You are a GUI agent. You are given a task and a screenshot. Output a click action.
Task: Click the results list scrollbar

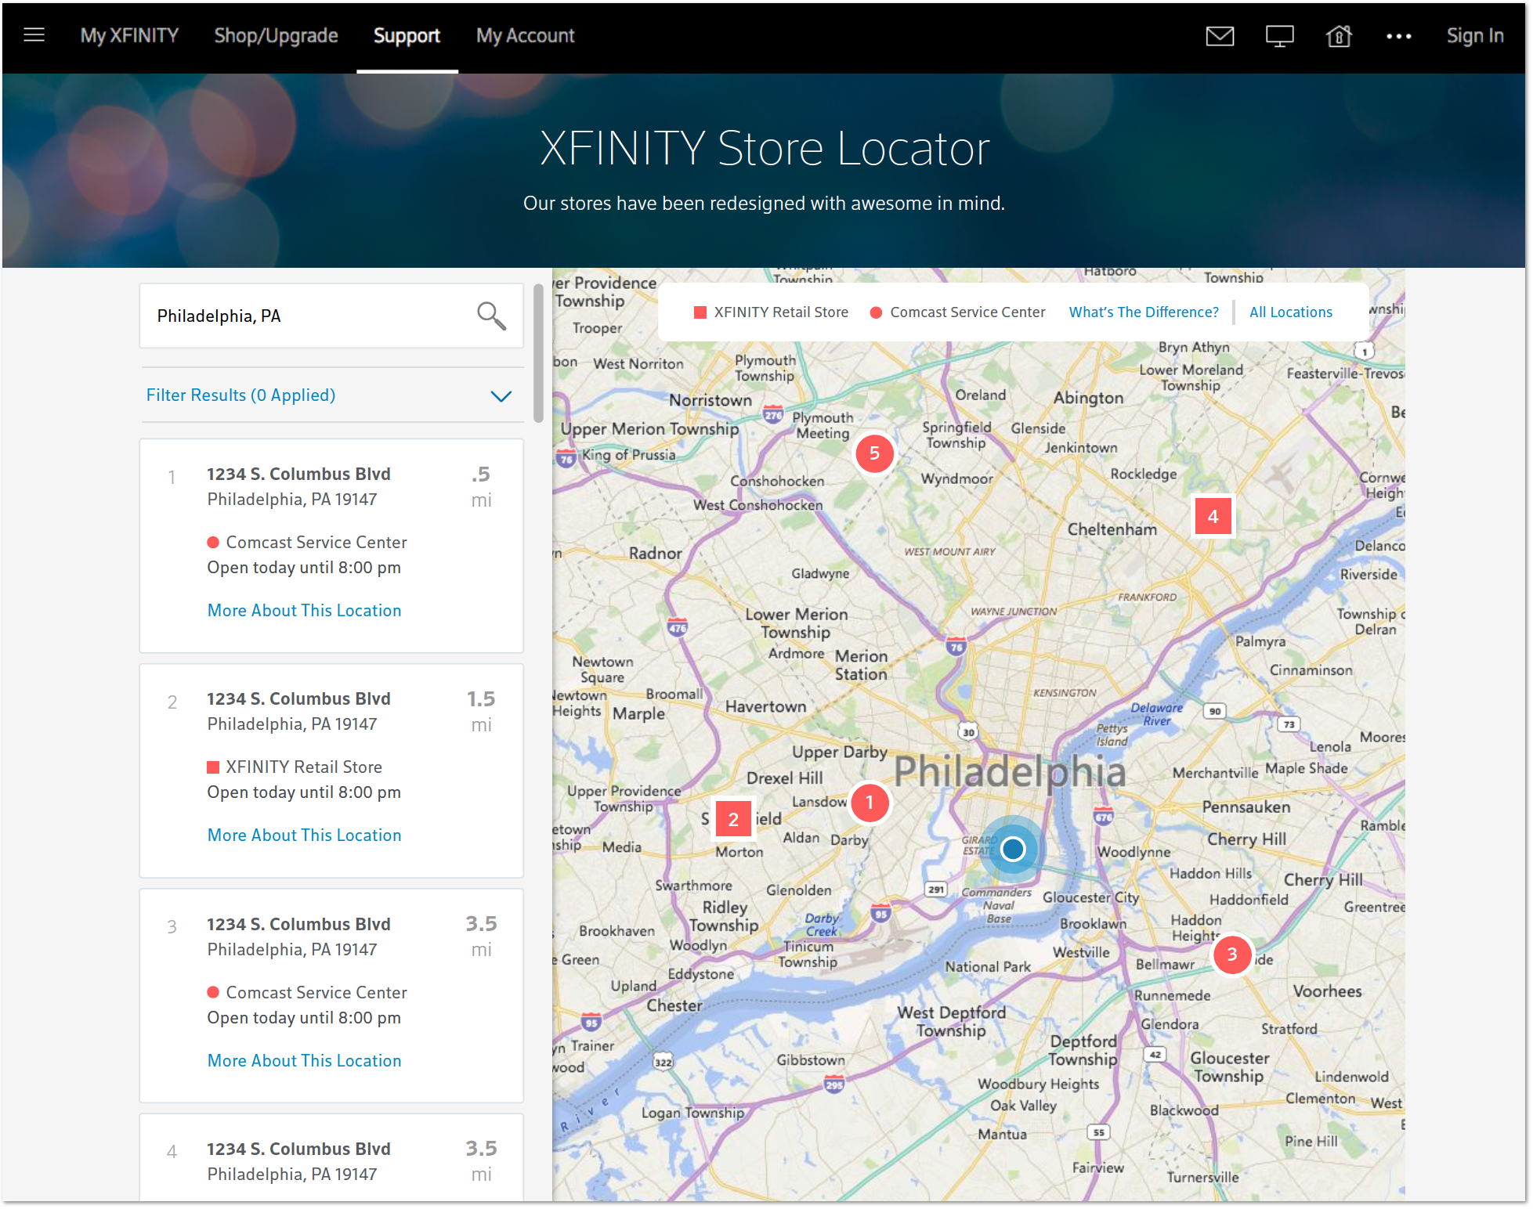[538, 354]
